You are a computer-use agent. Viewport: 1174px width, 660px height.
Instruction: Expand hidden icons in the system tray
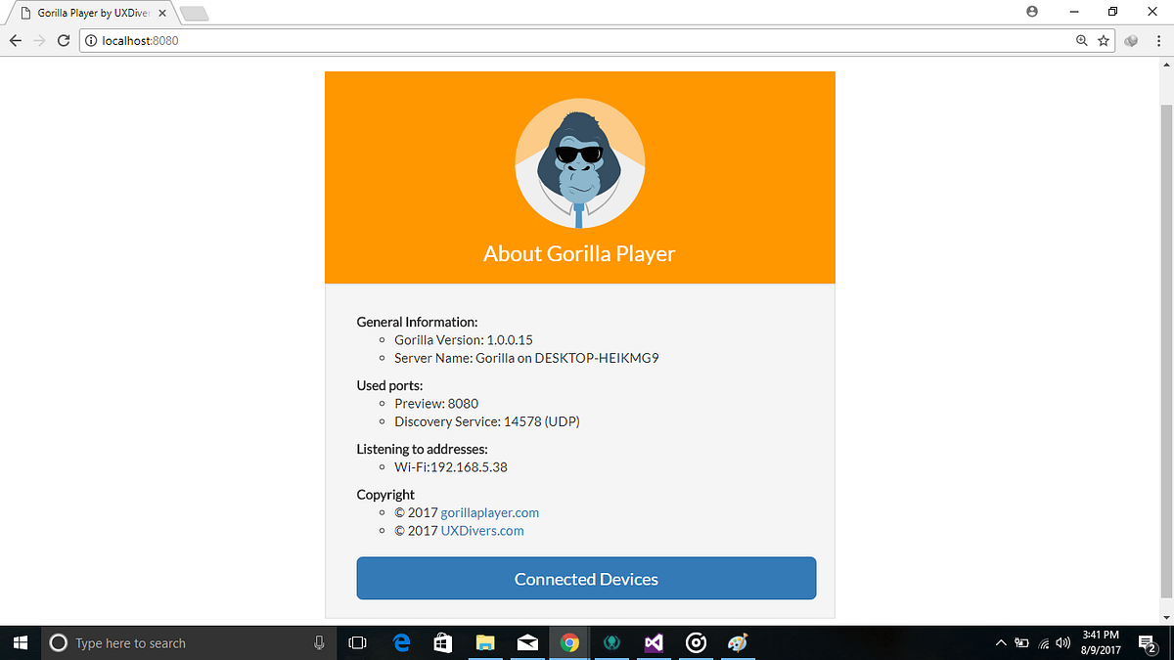(x=1001, y=642)
